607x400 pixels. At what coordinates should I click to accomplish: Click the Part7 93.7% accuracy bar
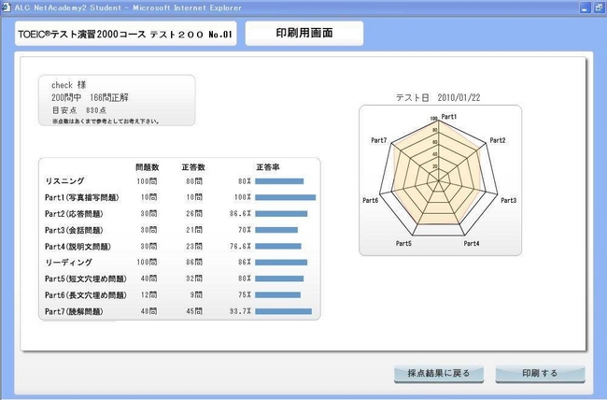coord(283,311)
